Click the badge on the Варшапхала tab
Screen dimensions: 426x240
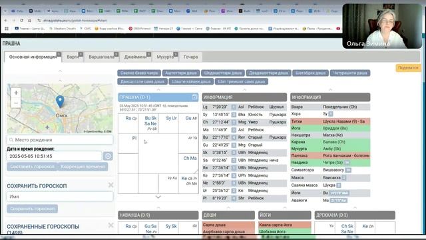116,54
